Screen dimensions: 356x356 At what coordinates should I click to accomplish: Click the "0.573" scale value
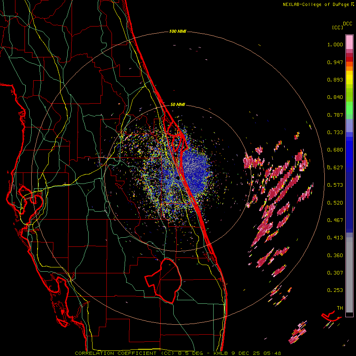(x=335, y=185)
